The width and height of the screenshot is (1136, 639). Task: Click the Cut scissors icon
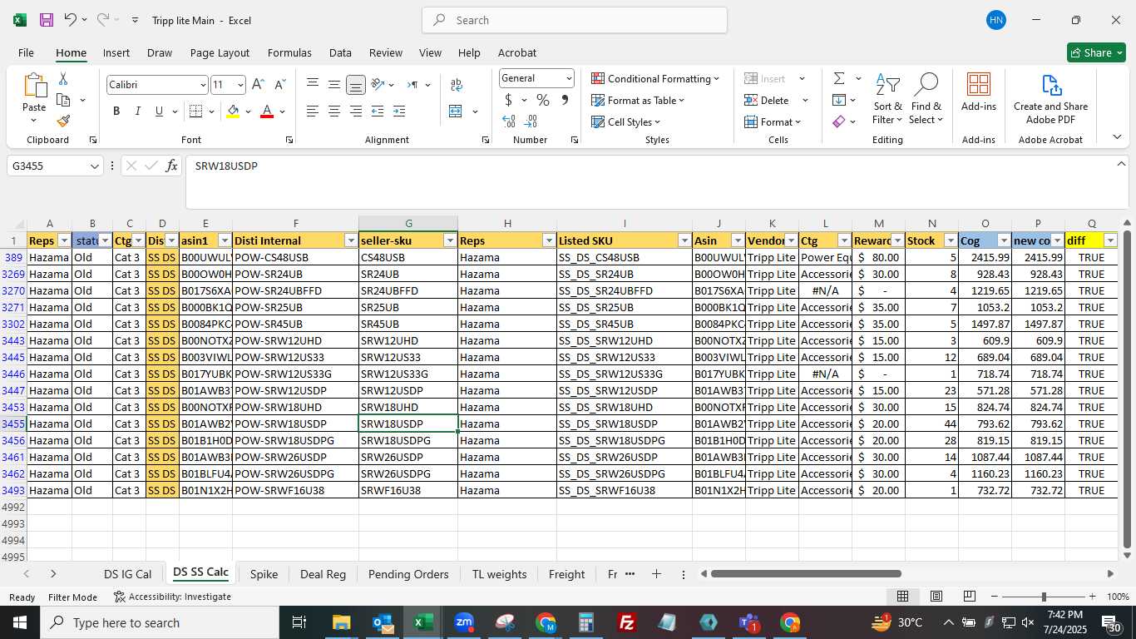63,79
